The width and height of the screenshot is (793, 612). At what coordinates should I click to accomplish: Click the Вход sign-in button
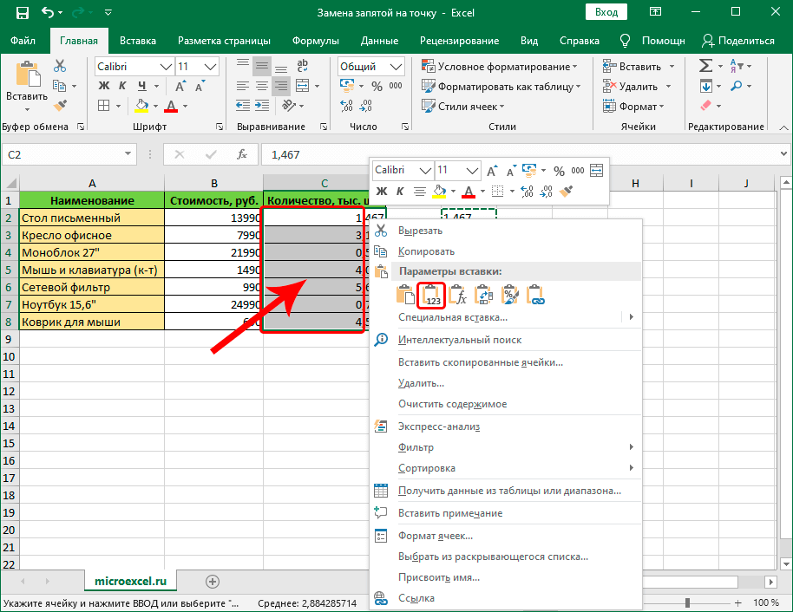point(606,12)
